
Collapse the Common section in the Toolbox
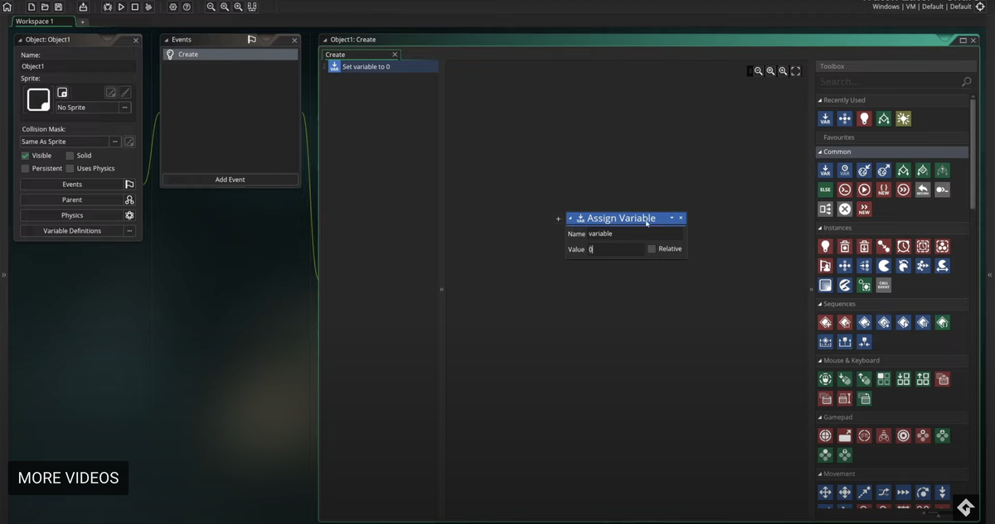[821, 151]
